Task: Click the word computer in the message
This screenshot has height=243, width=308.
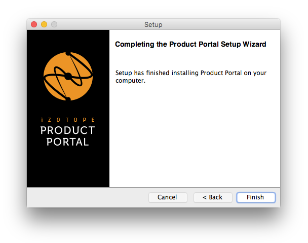Action: point(130,81)
